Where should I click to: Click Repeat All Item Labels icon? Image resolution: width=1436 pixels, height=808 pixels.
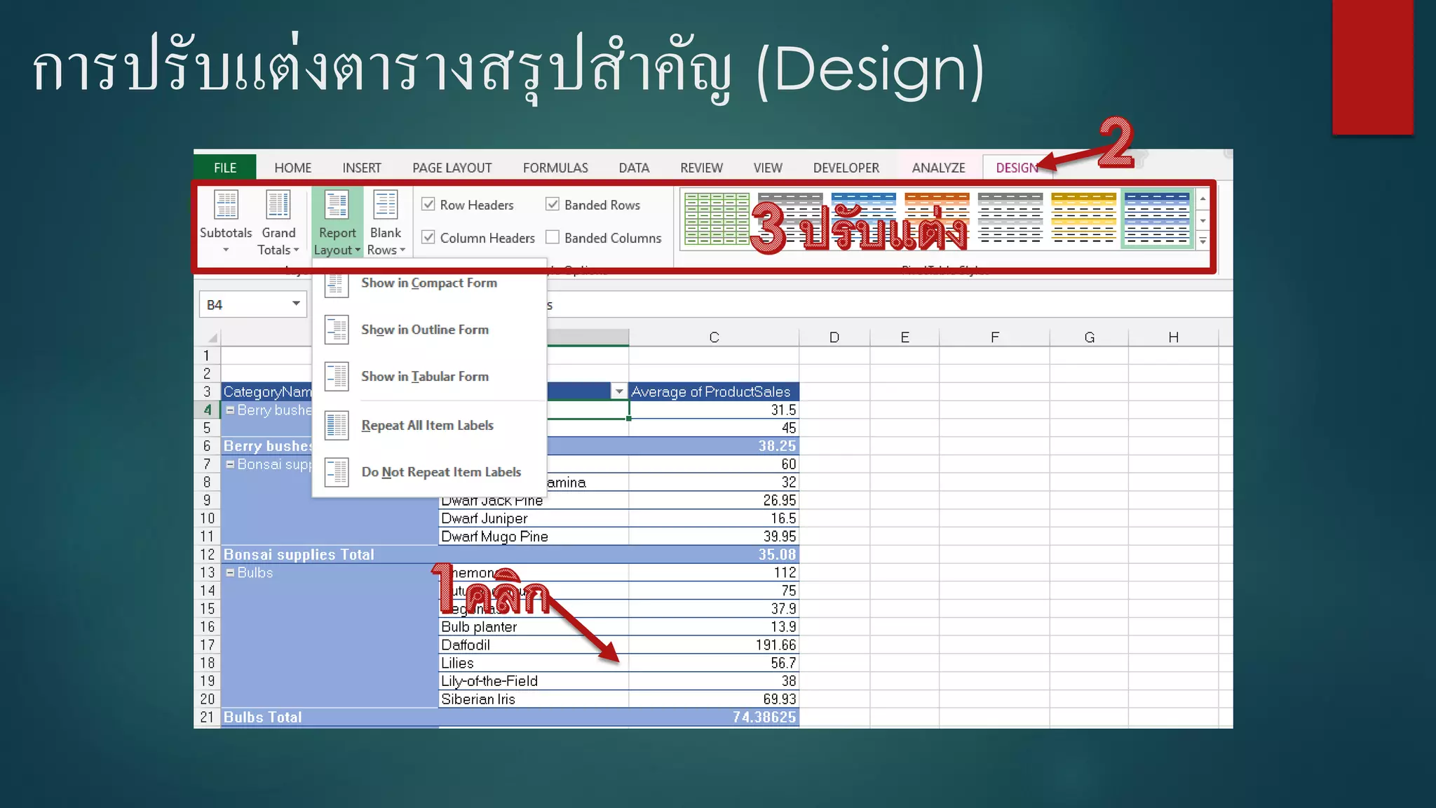point(337,425)
